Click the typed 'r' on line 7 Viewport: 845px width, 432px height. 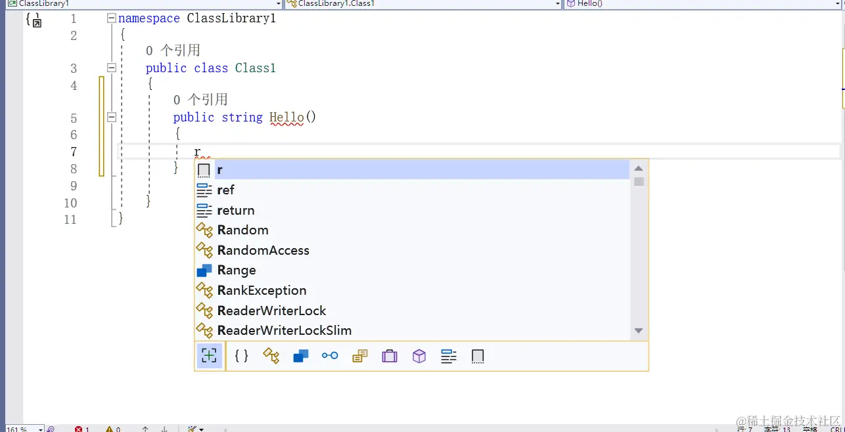[197, 152]
